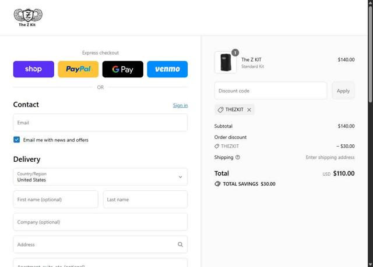Screen dimensions: 373x267
Task: Focus the Company (optional) field
Action: click(100, 222)
